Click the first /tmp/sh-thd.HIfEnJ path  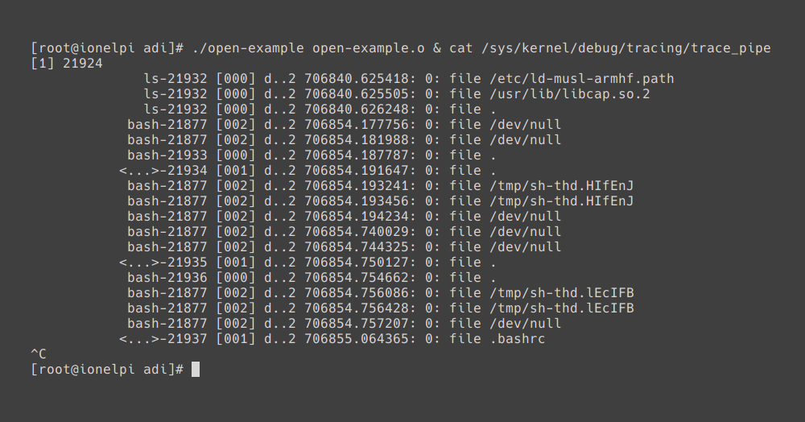tap(562, 186)
